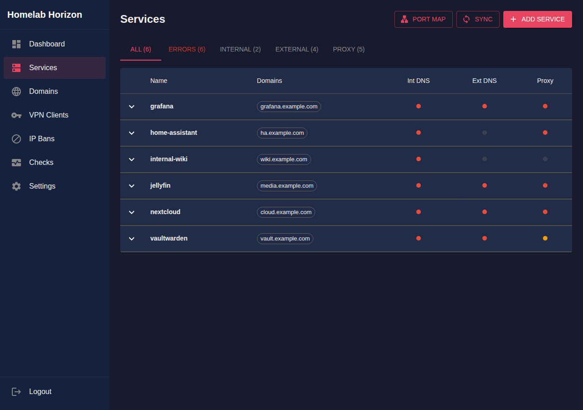The width and height of the screenshot is (583, 410).
Task: Select the ALL (6) tab
Action: click(141, 49)
